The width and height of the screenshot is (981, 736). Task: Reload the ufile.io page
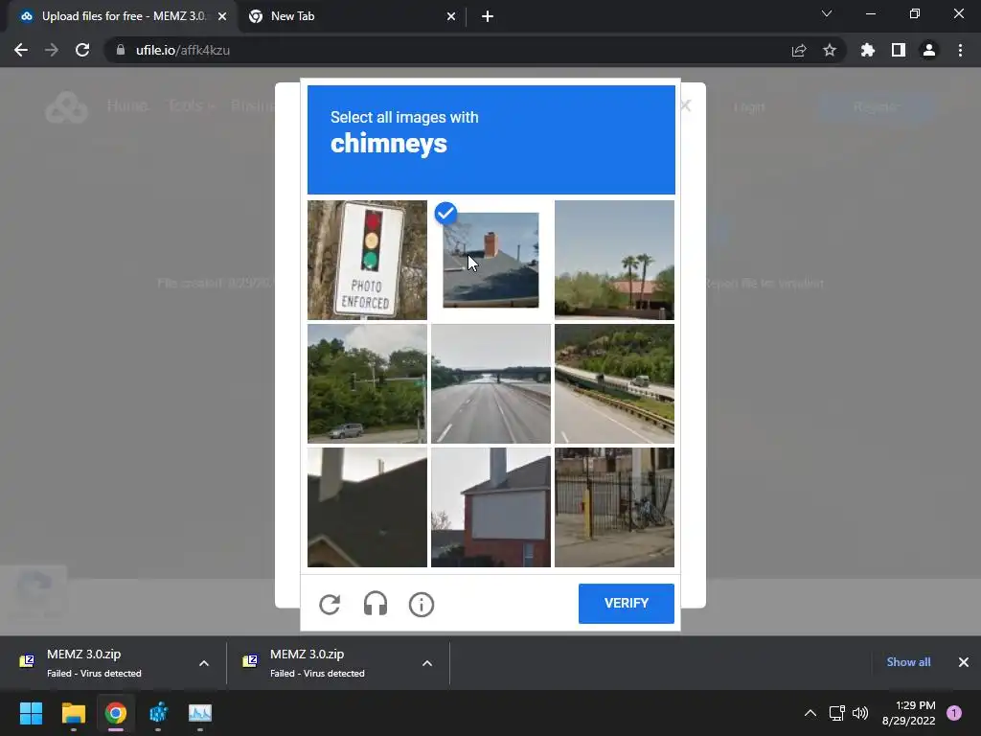tap(82, 50)
